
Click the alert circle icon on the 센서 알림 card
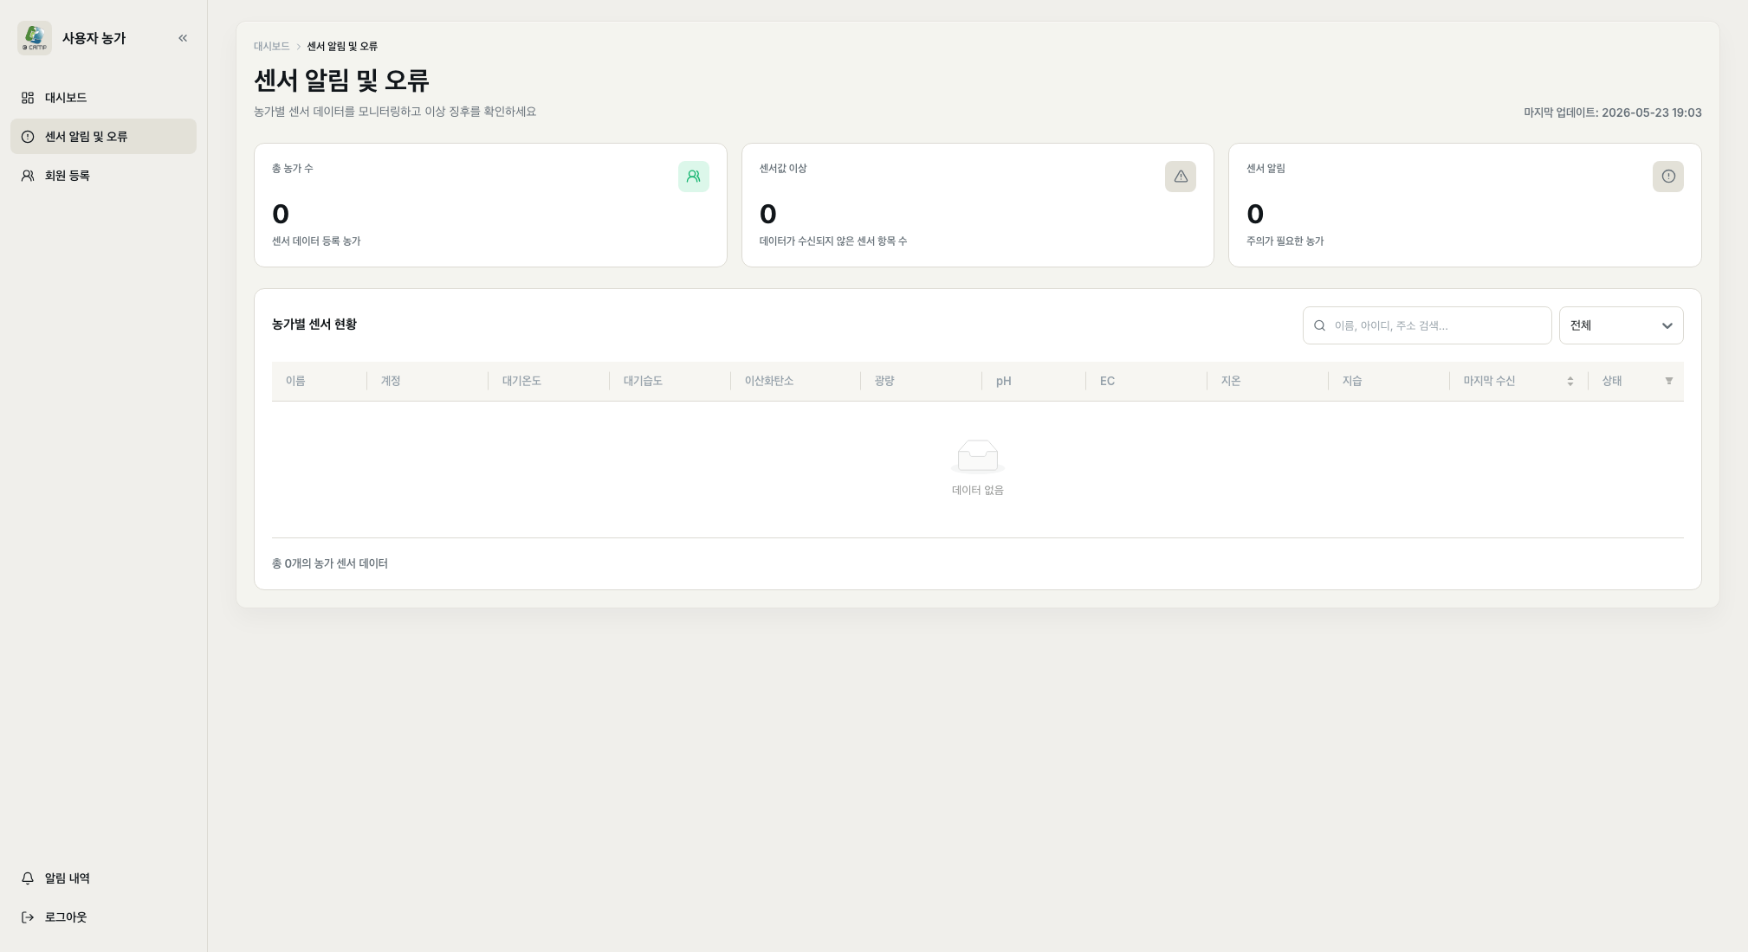point(1668,177)
